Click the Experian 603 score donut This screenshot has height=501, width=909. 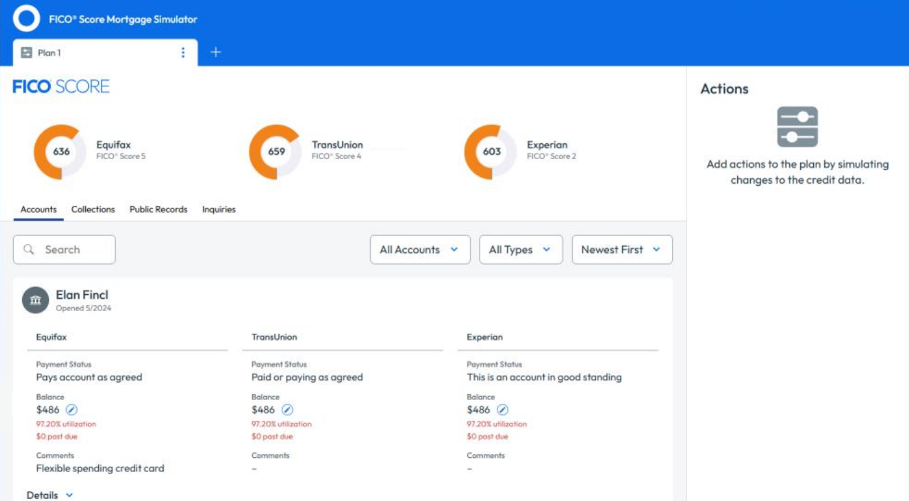click(491, 152)
